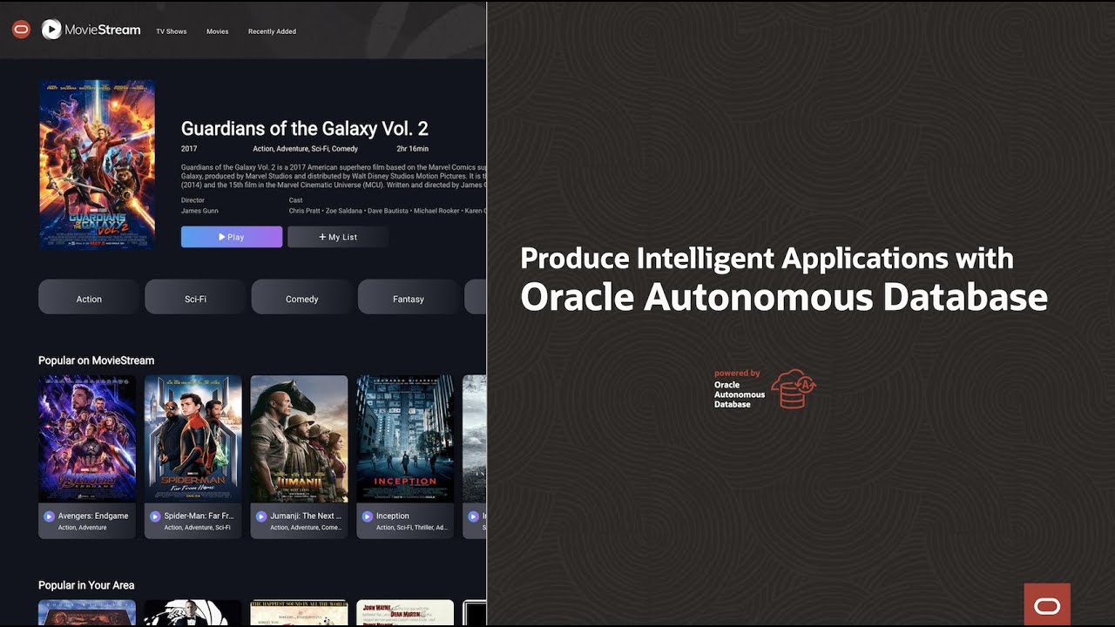
Task: Open the Guardians of the Galaxy poster
Action: click(x=97, y=165)
